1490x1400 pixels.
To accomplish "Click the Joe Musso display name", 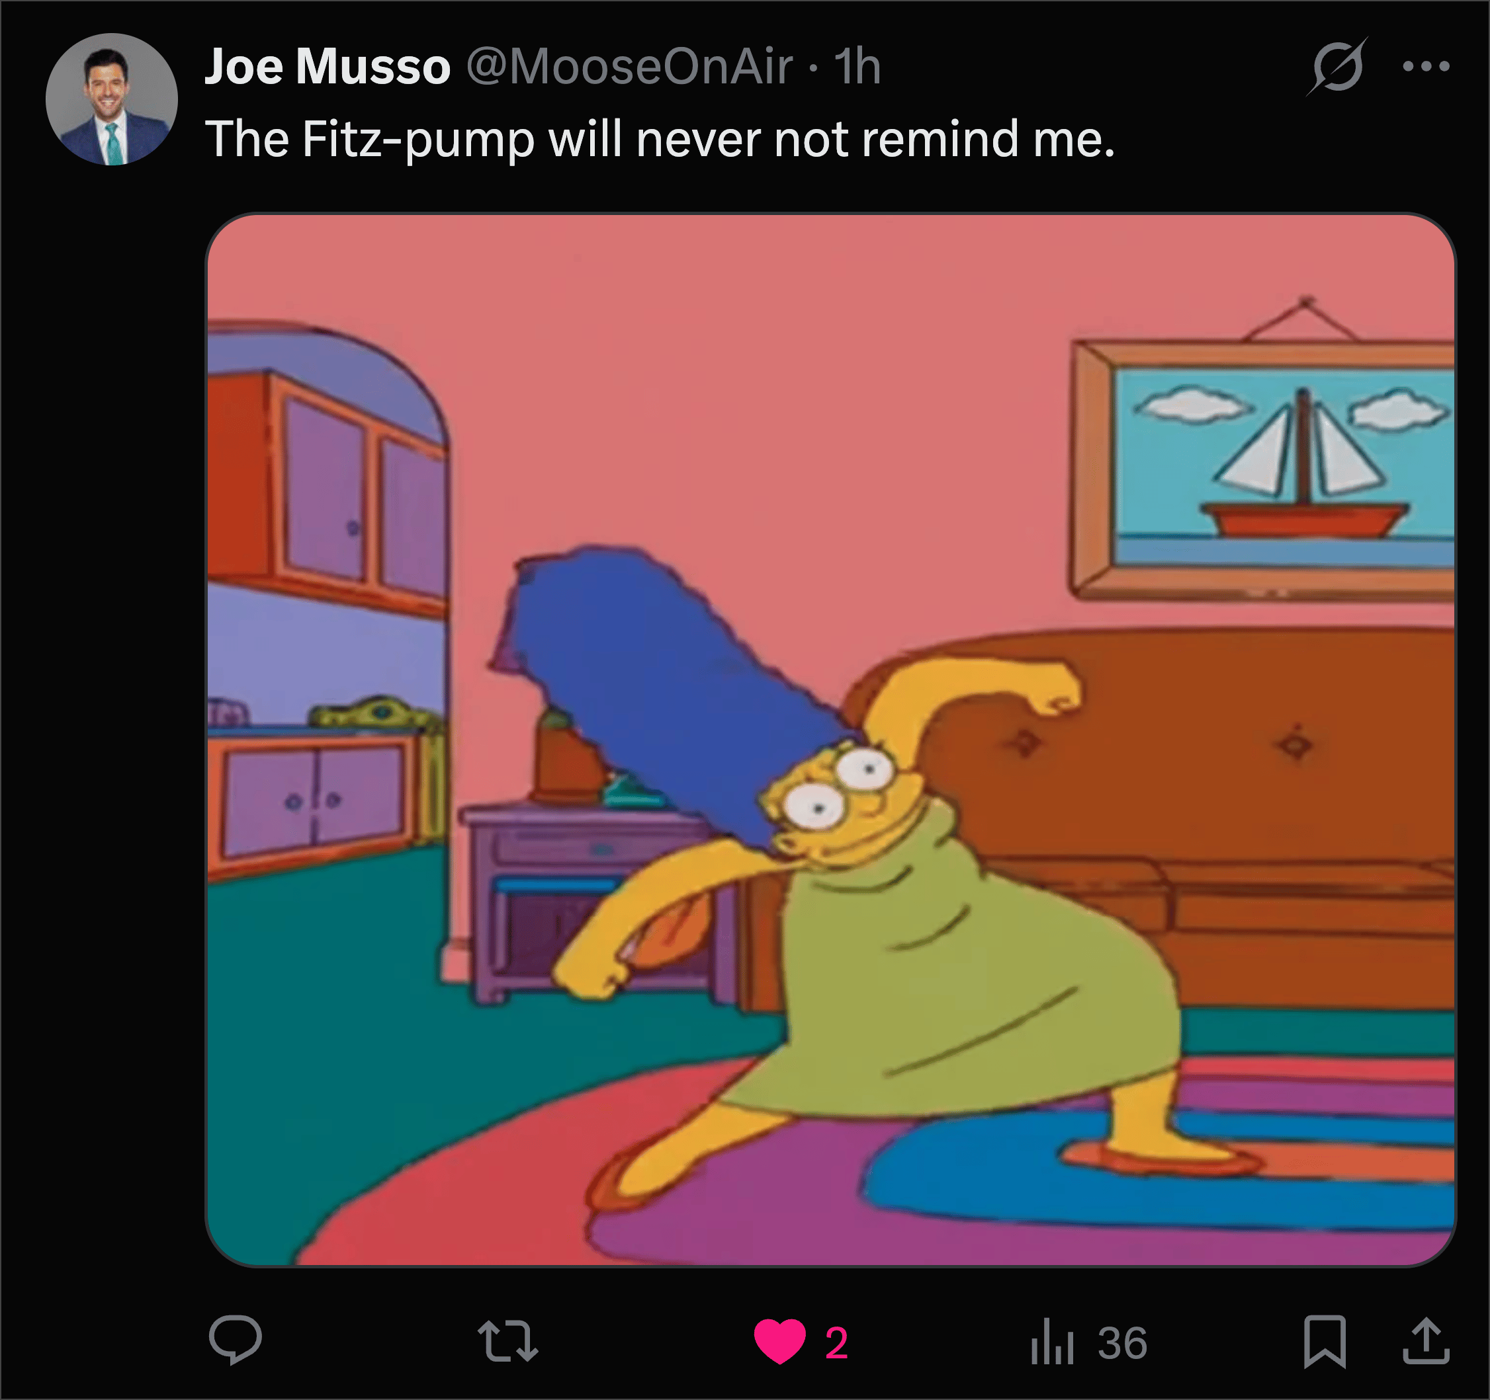I will 328,66.
